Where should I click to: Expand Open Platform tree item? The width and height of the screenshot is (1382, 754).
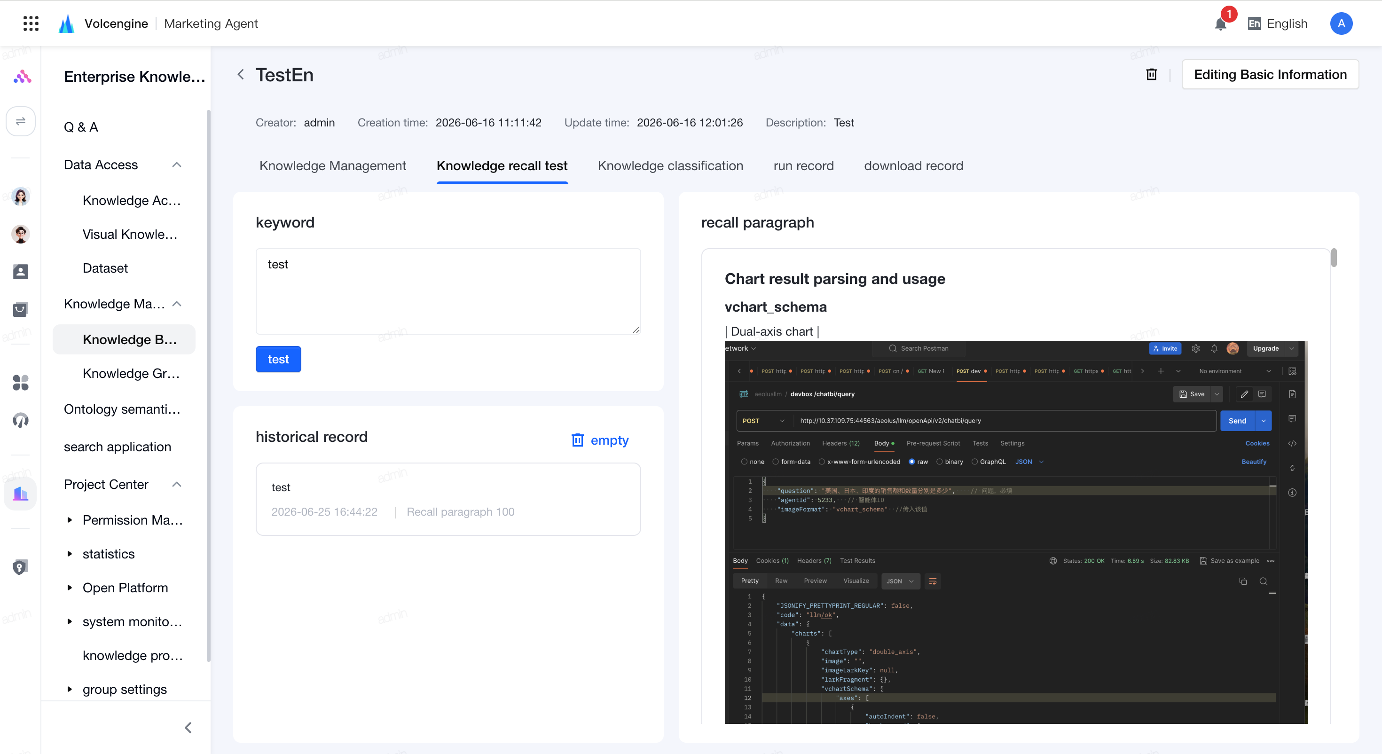coord(70,587)
